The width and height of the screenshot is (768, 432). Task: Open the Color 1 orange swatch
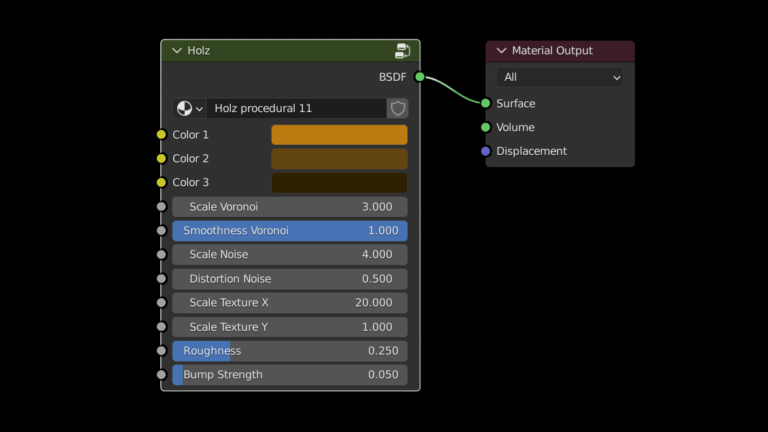(x=339, y=134)
